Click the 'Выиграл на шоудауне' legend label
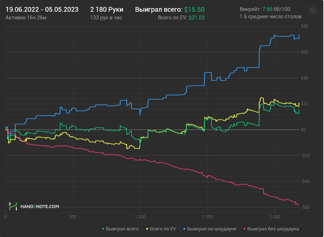324x237 pixels. point(212,229)
